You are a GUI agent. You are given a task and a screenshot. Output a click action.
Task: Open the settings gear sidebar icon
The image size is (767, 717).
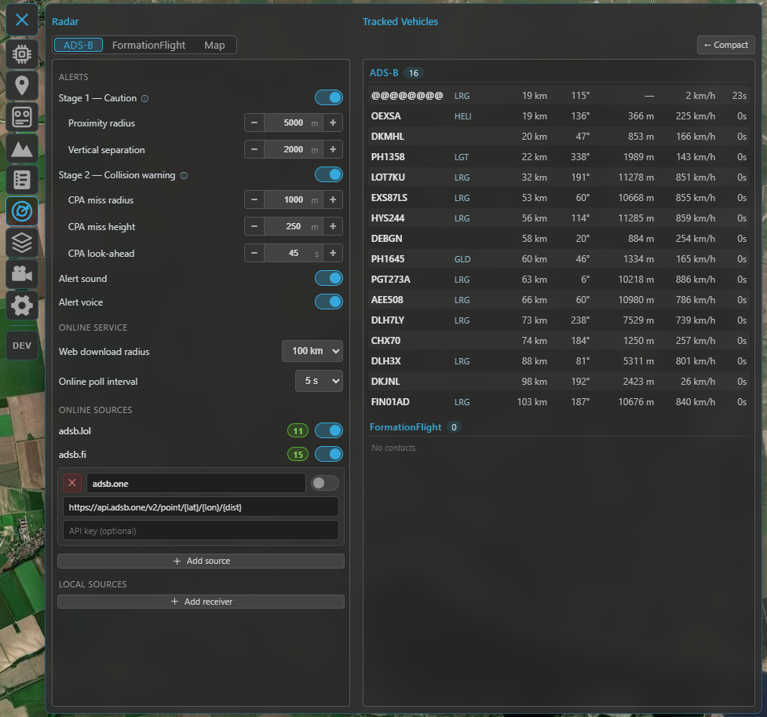(22, 305)
